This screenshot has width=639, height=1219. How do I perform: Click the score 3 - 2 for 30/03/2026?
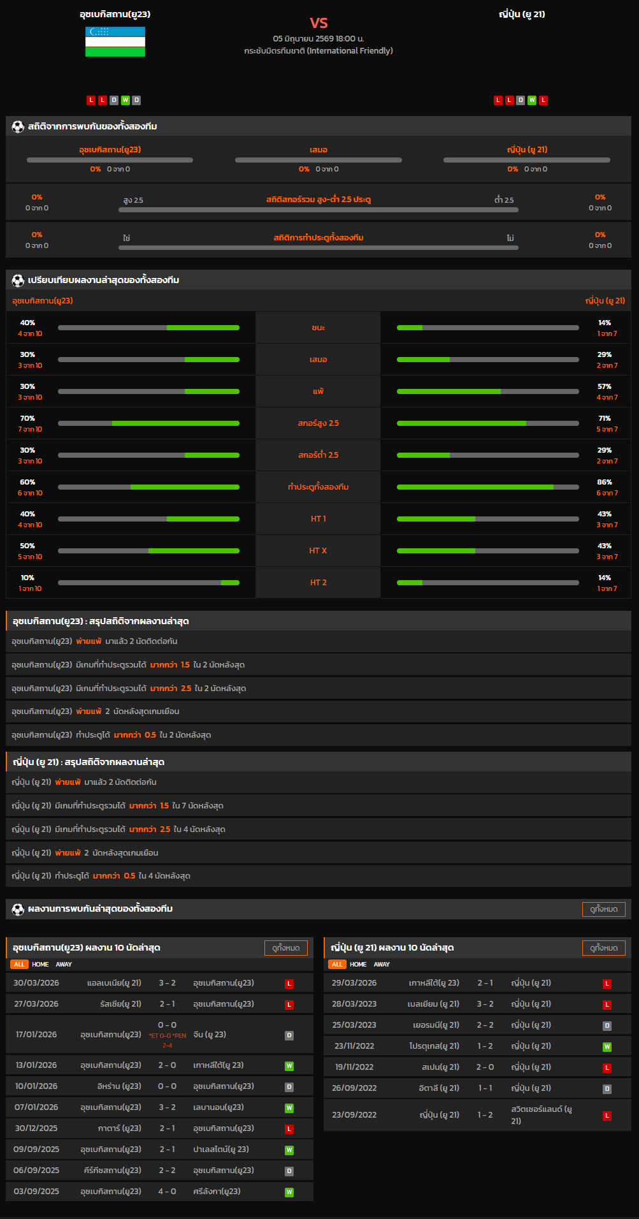click(167, 983)
